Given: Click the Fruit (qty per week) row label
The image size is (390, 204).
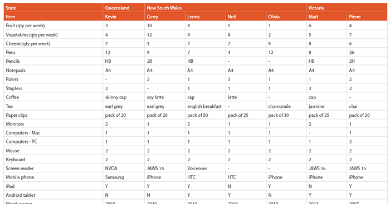Looking at the screenshot, I should click(53, 26).
